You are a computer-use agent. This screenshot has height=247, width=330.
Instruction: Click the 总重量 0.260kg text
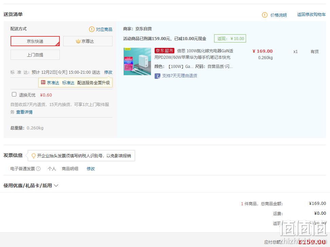[x=27, y=128]
